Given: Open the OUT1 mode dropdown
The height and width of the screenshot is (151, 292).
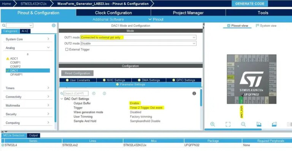Looking at the screenshot, I should 138,38.
